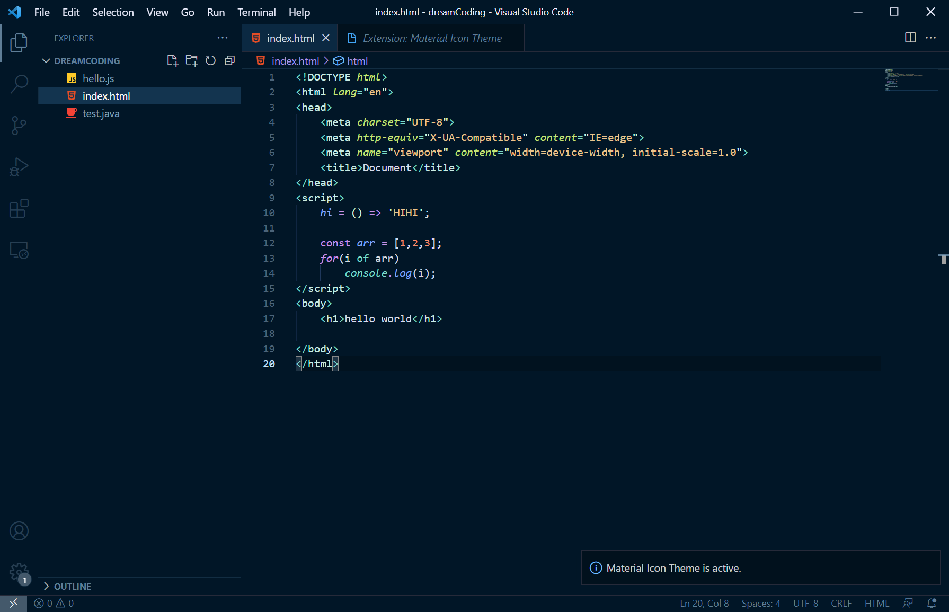Screen dimensions: 949x612
Task: Open the Accounts menu icon
Action: 19,531
